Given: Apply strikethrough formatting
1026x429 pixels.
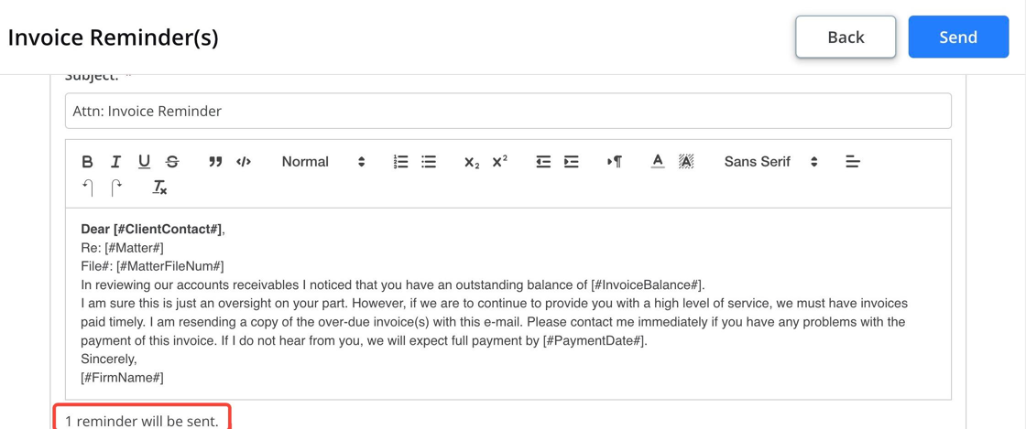Looking at the screenshot, I should [x=172, y=162].
